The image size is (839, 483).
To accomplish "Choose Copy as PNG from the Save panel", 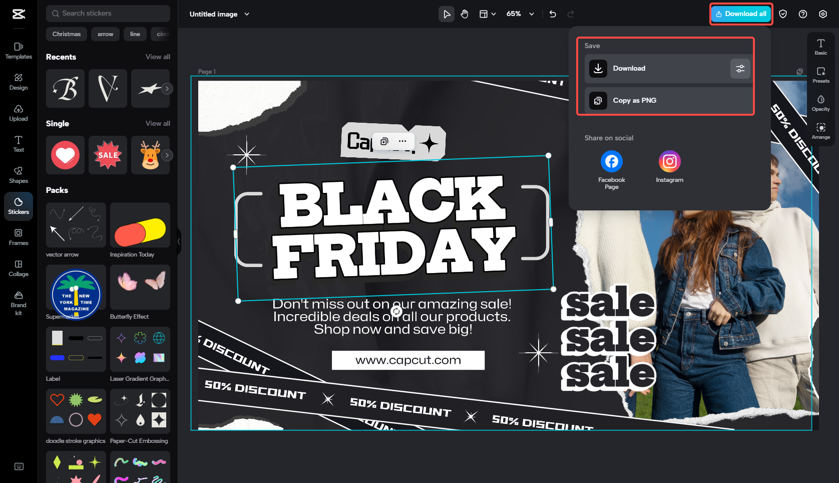I will [x=634, y=100].
